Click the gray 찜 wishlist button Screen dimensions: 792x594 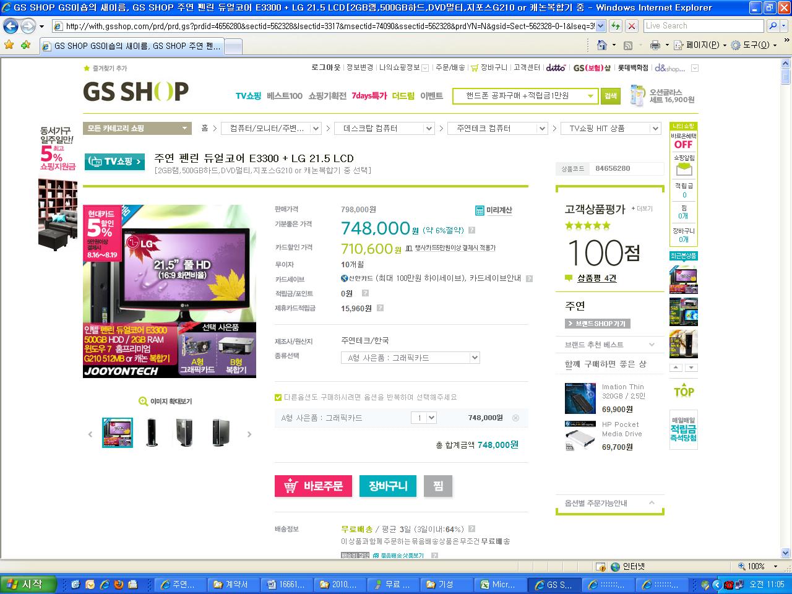pos(438,486)
